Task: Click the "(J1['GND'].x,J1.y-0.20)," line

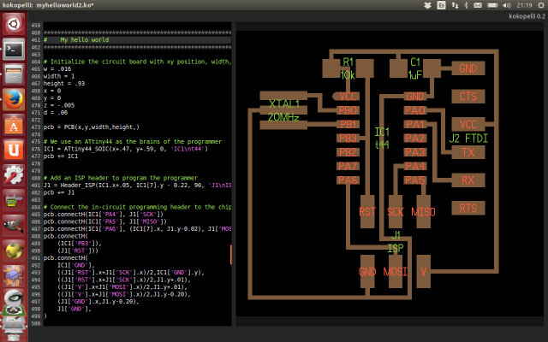Action: tap(98, 302)
